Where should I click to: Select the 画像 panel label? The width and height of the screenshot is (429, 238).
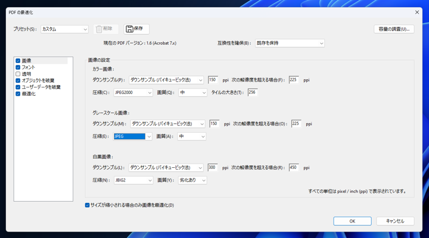pyautogui.click(x=27, y=61)
